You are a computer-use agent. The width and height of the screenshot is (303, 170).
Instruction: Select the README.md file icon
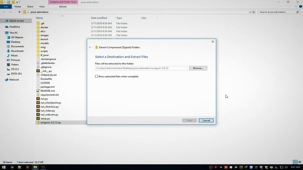click(x=38, y=91)
